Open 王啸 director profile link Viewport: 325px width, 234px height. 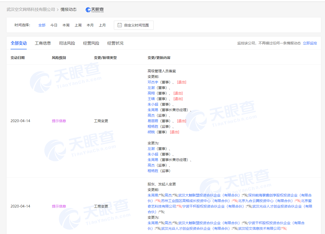tap(151, 99)
